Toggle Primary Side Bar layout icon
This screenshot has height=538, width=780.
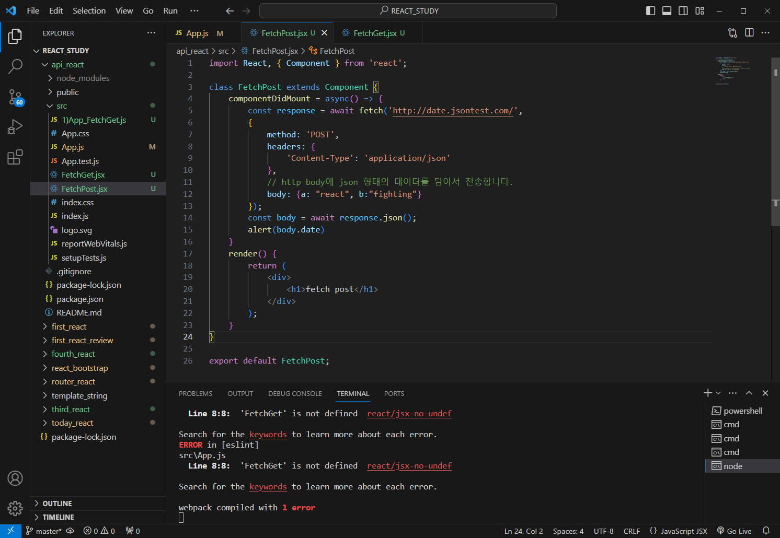(x=650, y=10)
